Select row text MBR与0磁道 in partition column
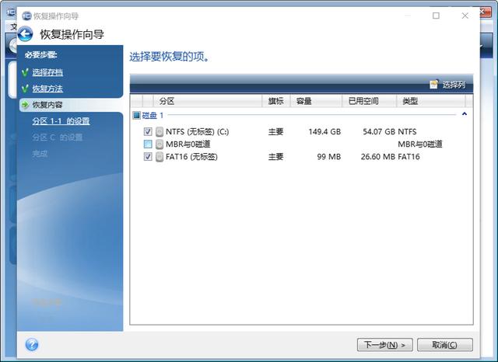 [x=188, y=144]
